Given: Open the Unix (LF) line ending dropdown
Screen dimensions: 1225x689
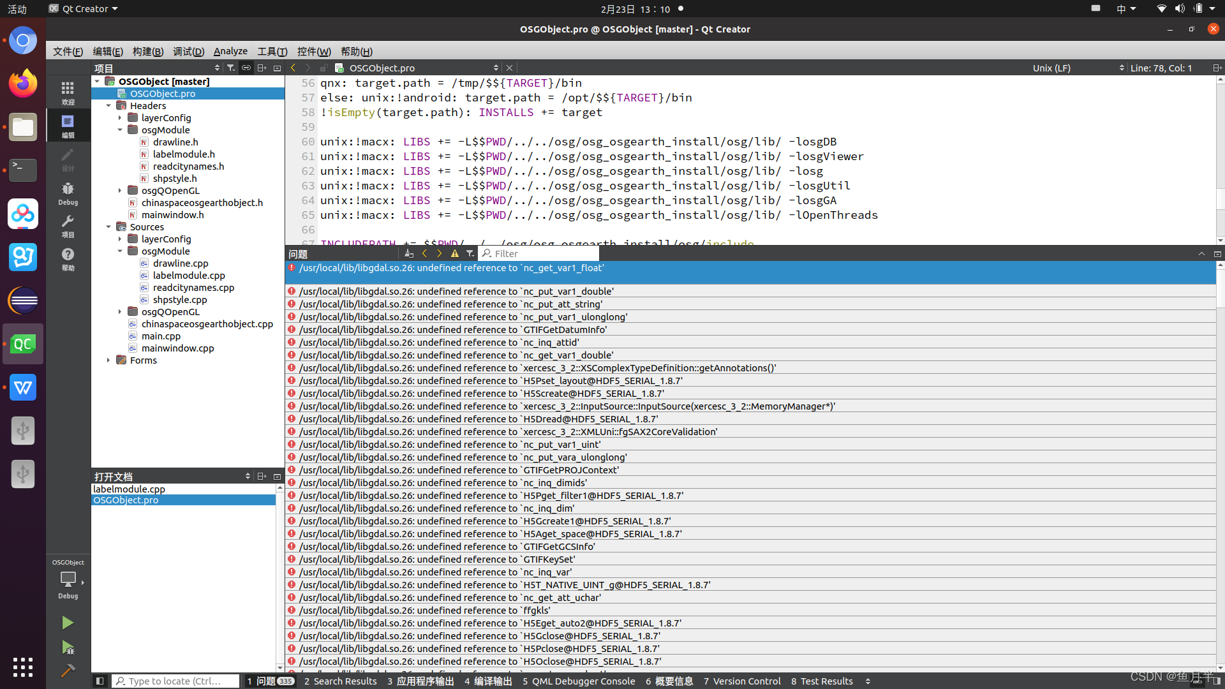Looking at the screenshot, I should click(x=1078, y=68).
